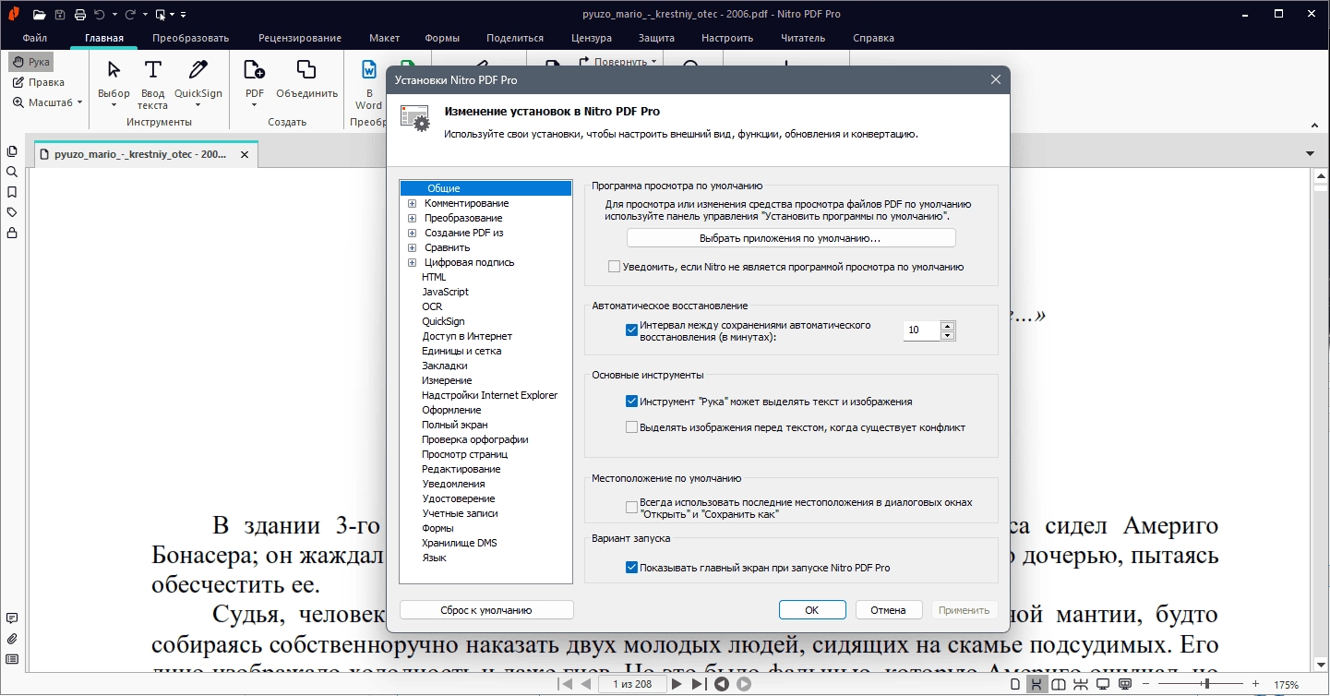Select JavaScript in the preferences list
1330x696 pixels.
click(x=446, y=292)
